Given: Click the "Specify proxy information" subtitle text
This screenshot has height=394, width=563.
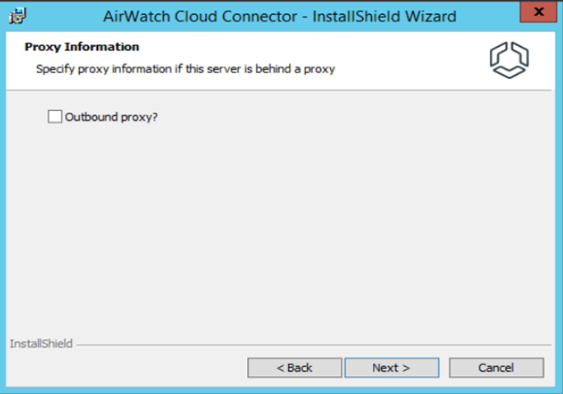Looking at the screenshot, I should 185,69.
